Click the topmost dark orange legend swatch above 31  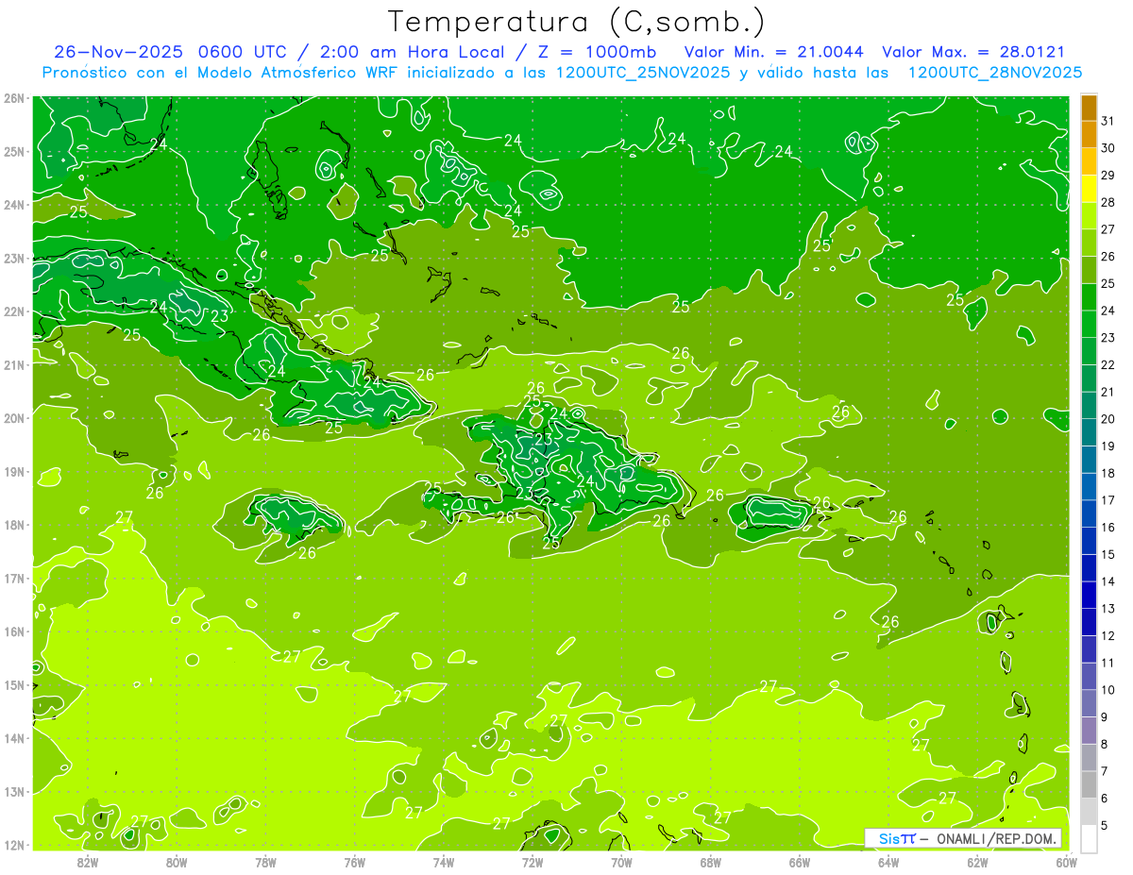(1089, 108)
